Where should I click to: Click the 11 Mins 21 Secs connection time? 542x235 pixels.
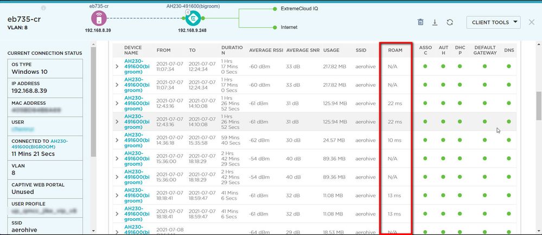33,154
